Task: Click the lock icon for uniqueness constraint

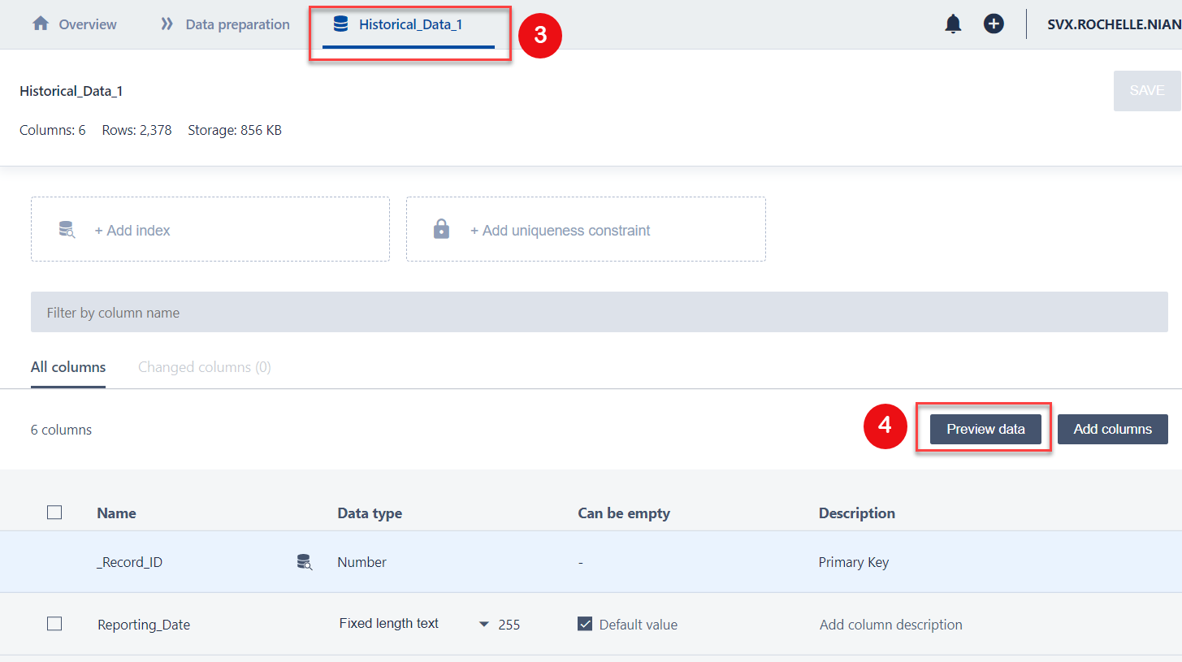Action: 441,230
